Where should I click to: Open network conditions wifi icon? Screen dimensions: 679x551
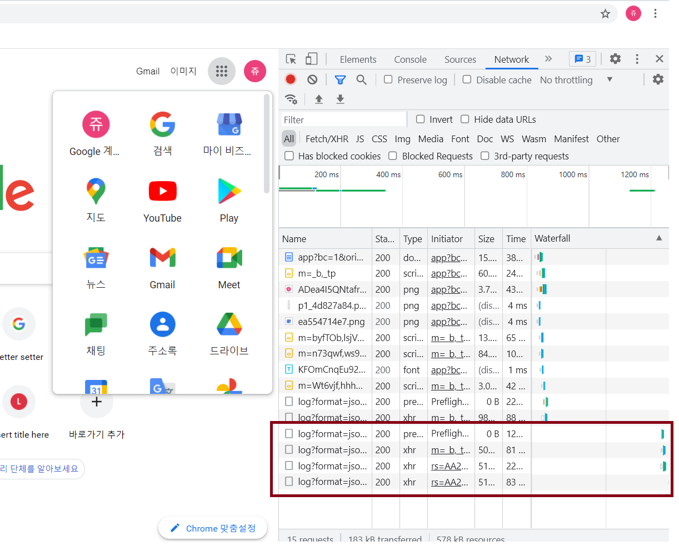291,99
